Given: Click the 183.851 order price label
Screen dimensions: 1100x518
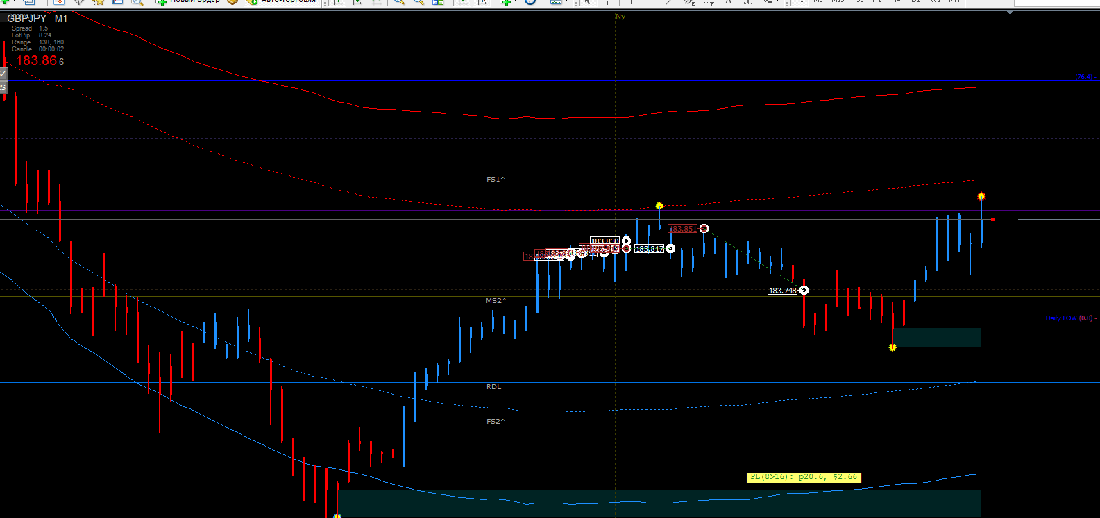Looking at the screenshot, I should coord(682,229).
